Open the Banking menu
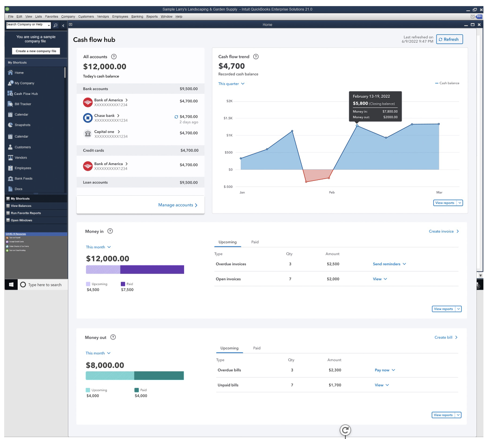Viewport: 489px width, 439px height. pos(137,17)
